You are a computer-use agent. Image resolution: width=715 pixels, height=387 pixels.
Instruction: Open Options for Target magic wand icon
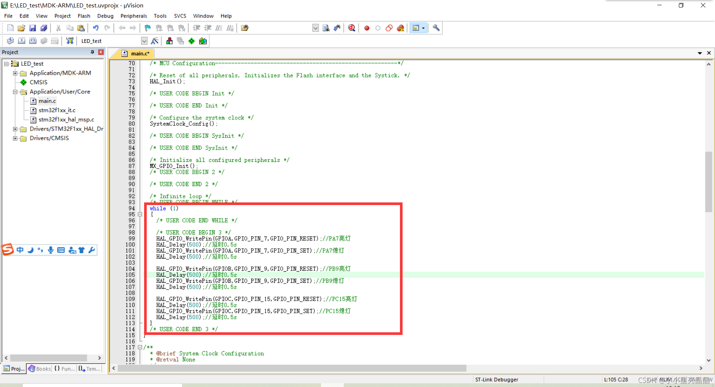[x=155, y=41]
